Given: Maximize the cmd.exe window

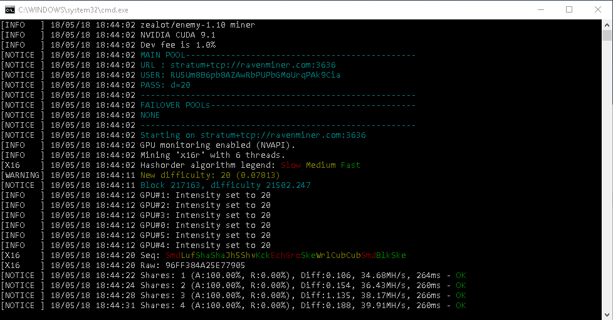Looking at the screenshot, I should (x=569, y=9).
